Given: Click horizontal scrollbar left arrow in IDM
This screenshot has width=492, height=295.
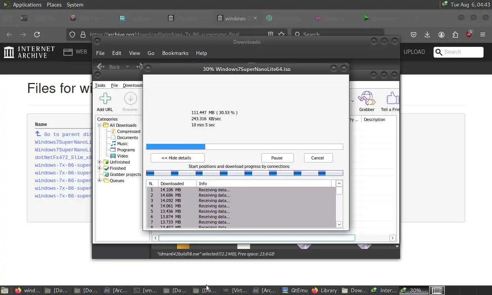Looking at the screenshot, I should click(155, 238).
